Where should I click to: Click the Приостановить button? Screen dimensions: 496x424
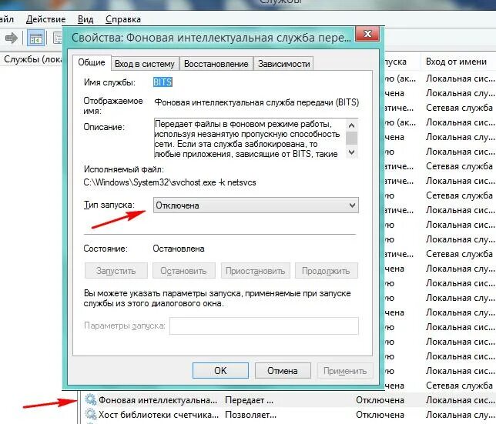pos(255,271)
